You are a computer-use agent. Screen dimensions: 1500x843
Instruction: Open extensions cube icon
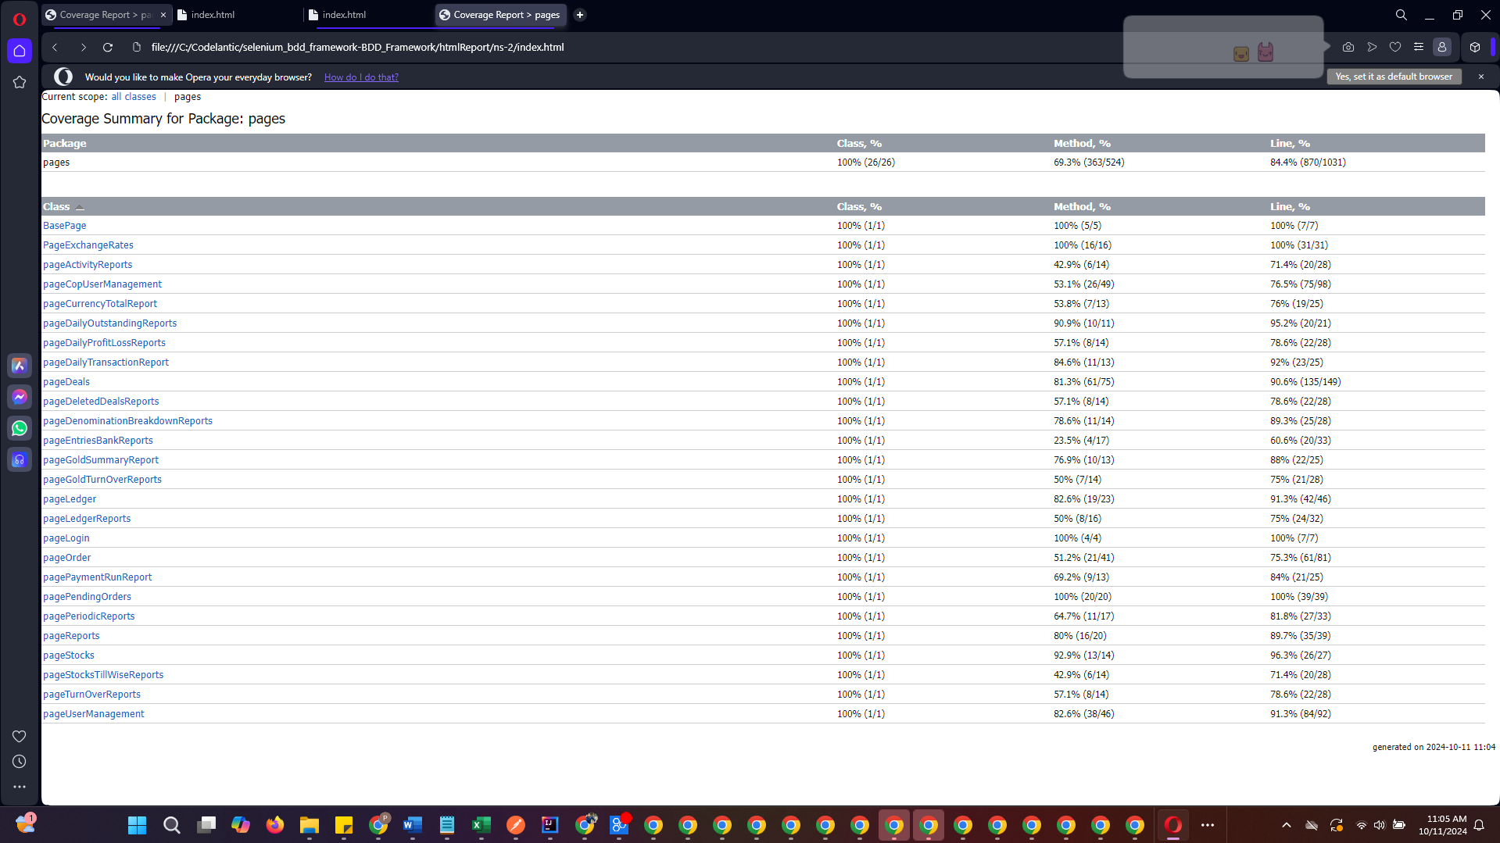[1475, 47]
